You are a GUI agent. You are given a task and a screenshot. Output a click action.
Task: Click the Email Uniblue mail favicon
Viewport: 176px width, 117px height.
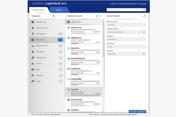click(x=68, y=79)
